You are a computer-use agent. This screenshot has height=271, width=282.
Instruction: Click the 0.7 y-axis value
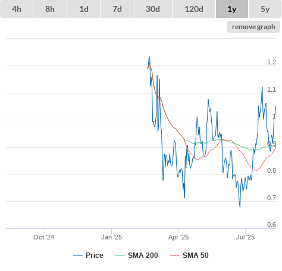(x=271, y=198)
